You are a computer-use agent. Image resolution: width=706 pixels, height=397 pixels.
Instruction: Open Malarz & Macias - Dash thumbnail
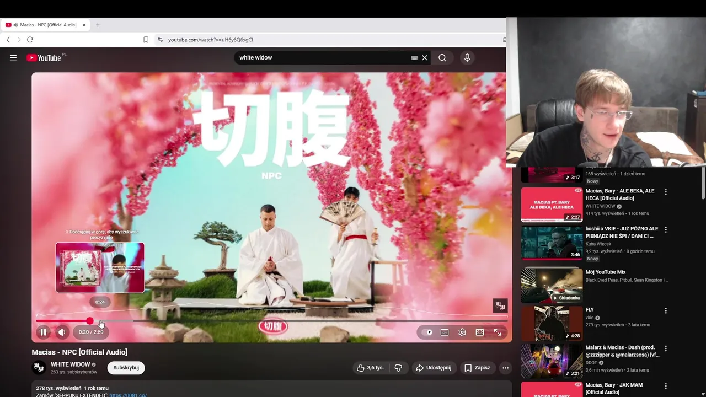[x=552, y=361]
